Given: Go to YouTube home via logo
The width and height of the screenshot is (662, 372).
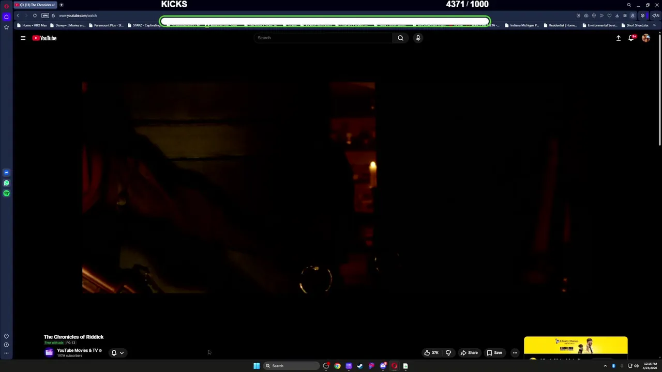Looking at the screenshot, I should [44, 38].
